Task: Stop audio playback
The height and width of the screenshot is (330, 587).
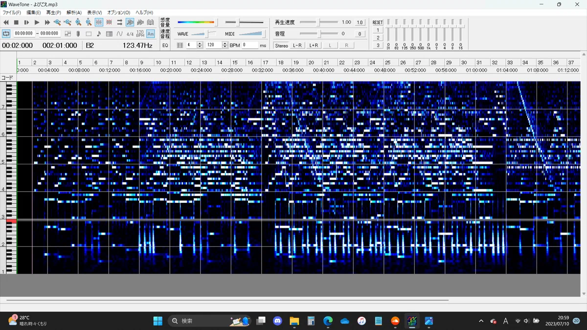Action: click(x=16, y=22)
